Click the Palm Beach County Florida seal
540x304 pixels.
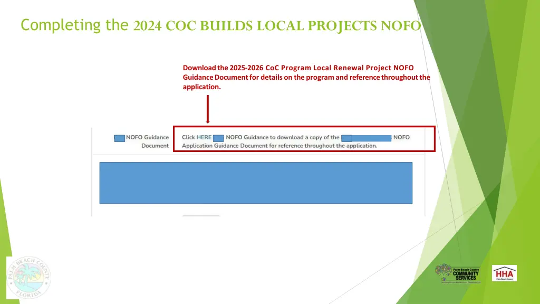coord(28,278)
